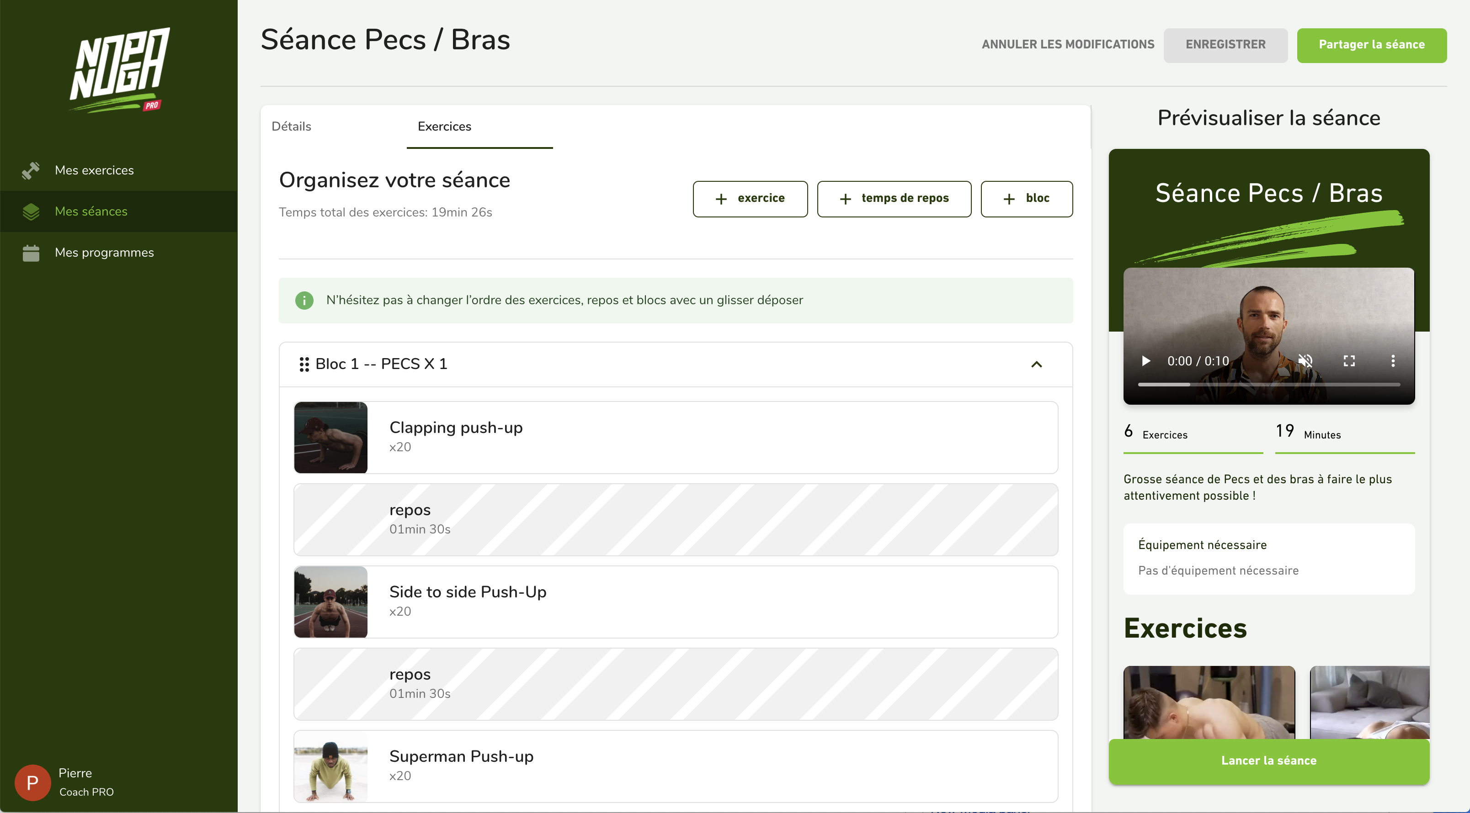The height and width of the screenshot is (813, 1470).
Task: Click the layers icon beside Mes séances
Action: [31, 211]
